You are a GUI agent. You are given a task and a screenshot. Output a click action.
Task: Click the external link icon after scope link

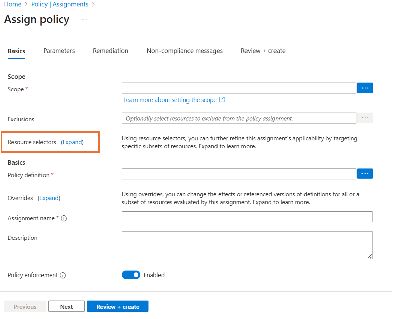(222, 100)
